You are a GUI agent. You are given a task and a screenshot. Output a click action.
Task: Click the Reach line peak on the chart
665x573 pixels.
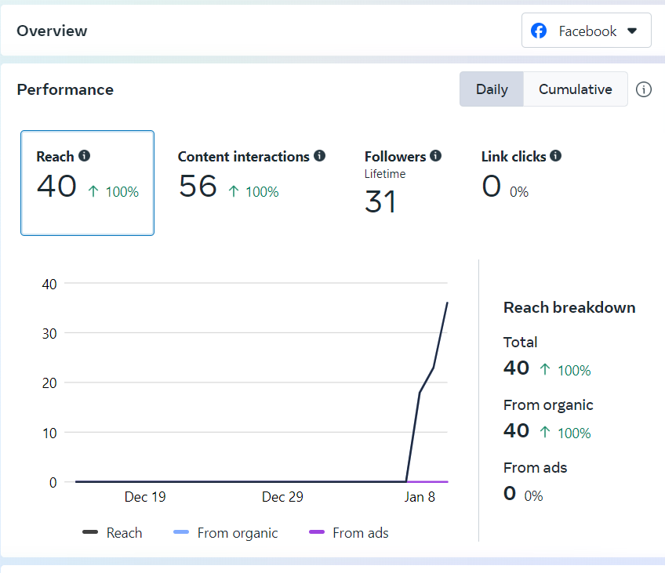[447, 303]
